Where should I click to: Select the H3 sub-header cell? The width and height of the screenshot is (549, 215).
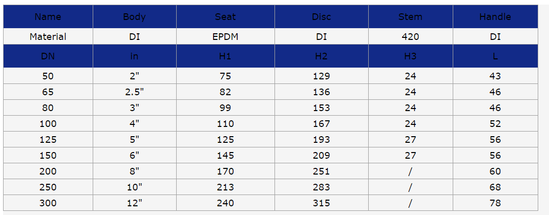(410, 56)
